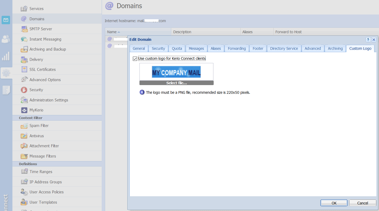Switch to the Forwarding tab
The width and height of the screenshot is (379, 211).
point(237,48)
